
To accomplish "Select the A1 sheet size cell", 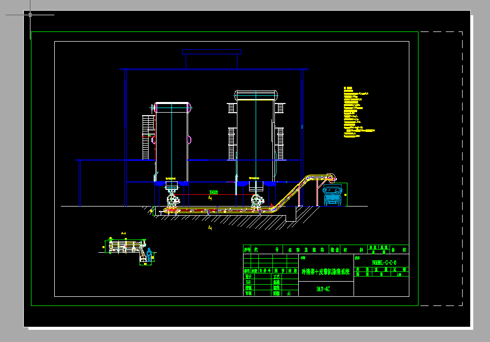I will click(x=289, y=293).
